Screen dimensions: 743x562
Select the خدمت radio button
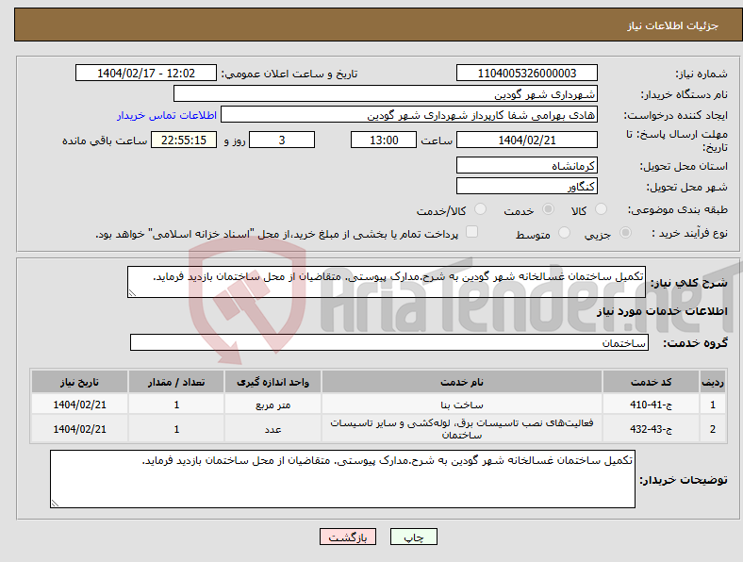[548, 209]
